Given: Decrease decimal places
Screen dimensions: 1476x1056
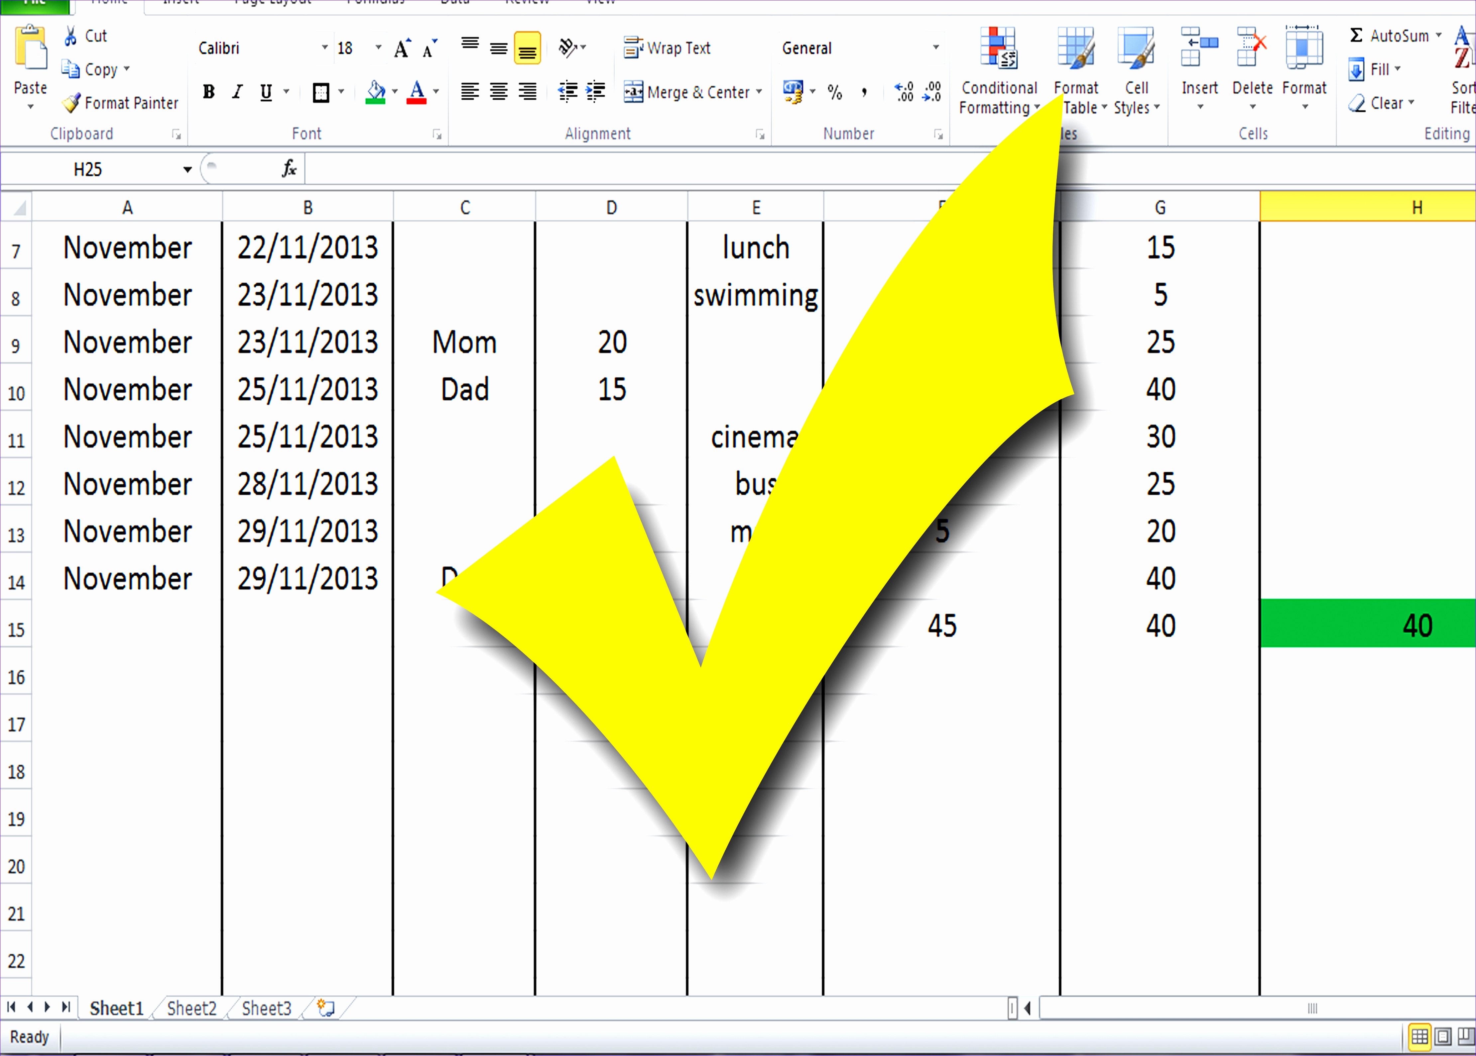Looking at the screenshot, I should [932, 92].
